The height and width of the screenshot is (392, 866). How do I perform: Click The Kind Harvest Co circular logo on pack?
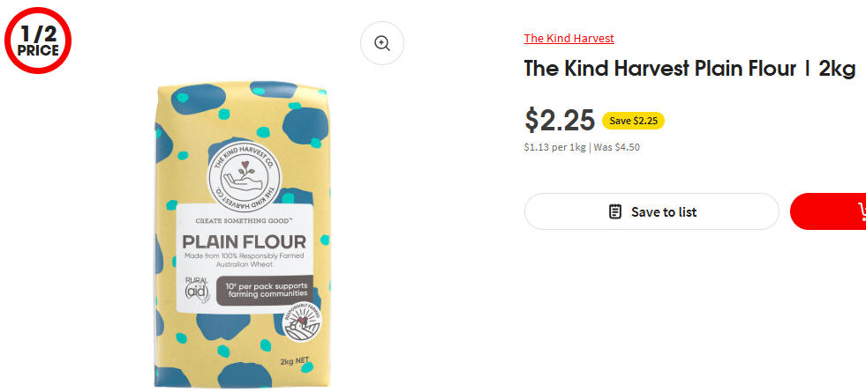(x=245, y=171)
